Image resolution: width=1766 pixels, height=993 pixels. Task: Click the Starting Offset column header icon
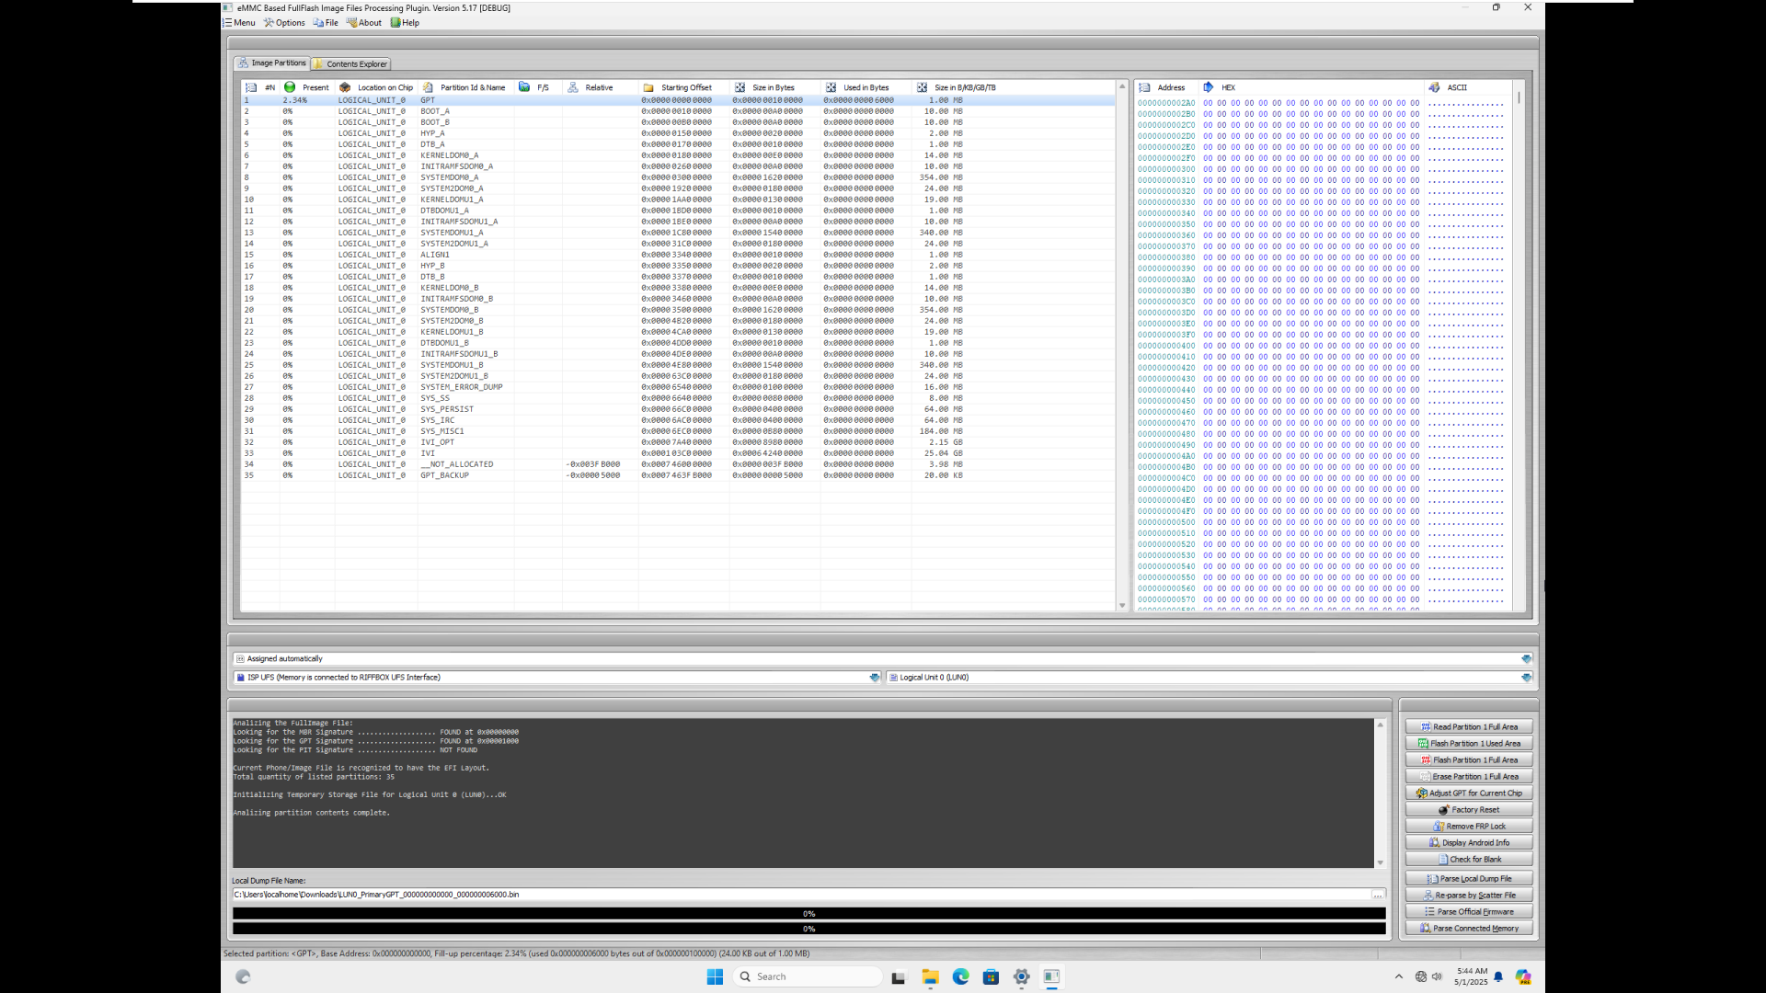(650, 87)
